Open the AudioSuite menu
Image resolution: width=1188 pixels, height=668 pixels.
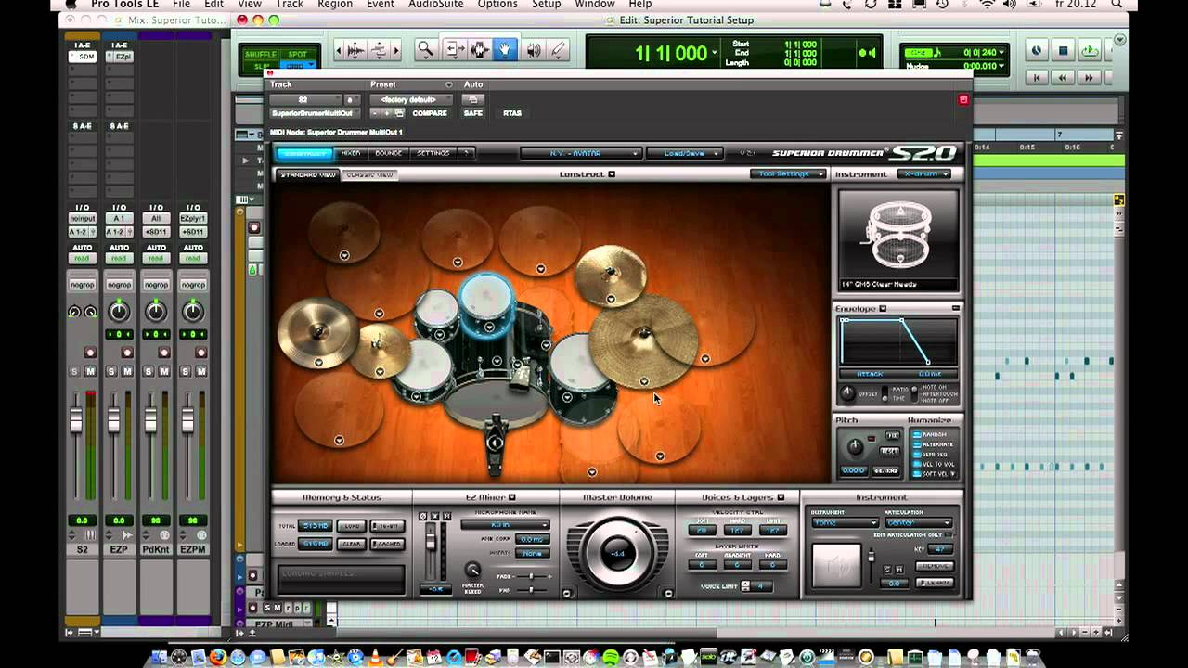[438, 5]
